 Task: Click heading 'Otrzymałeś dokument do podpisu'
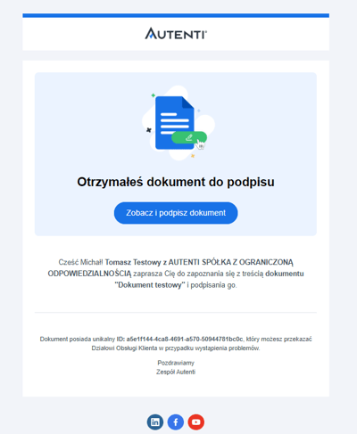(x=176, y=182)
